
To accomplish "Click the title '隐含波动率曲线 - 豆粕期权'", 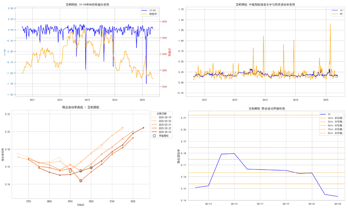I will click(81, 107).
